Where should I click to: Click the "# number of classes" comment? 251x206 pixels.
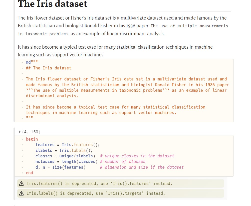[x=123, y=162]
